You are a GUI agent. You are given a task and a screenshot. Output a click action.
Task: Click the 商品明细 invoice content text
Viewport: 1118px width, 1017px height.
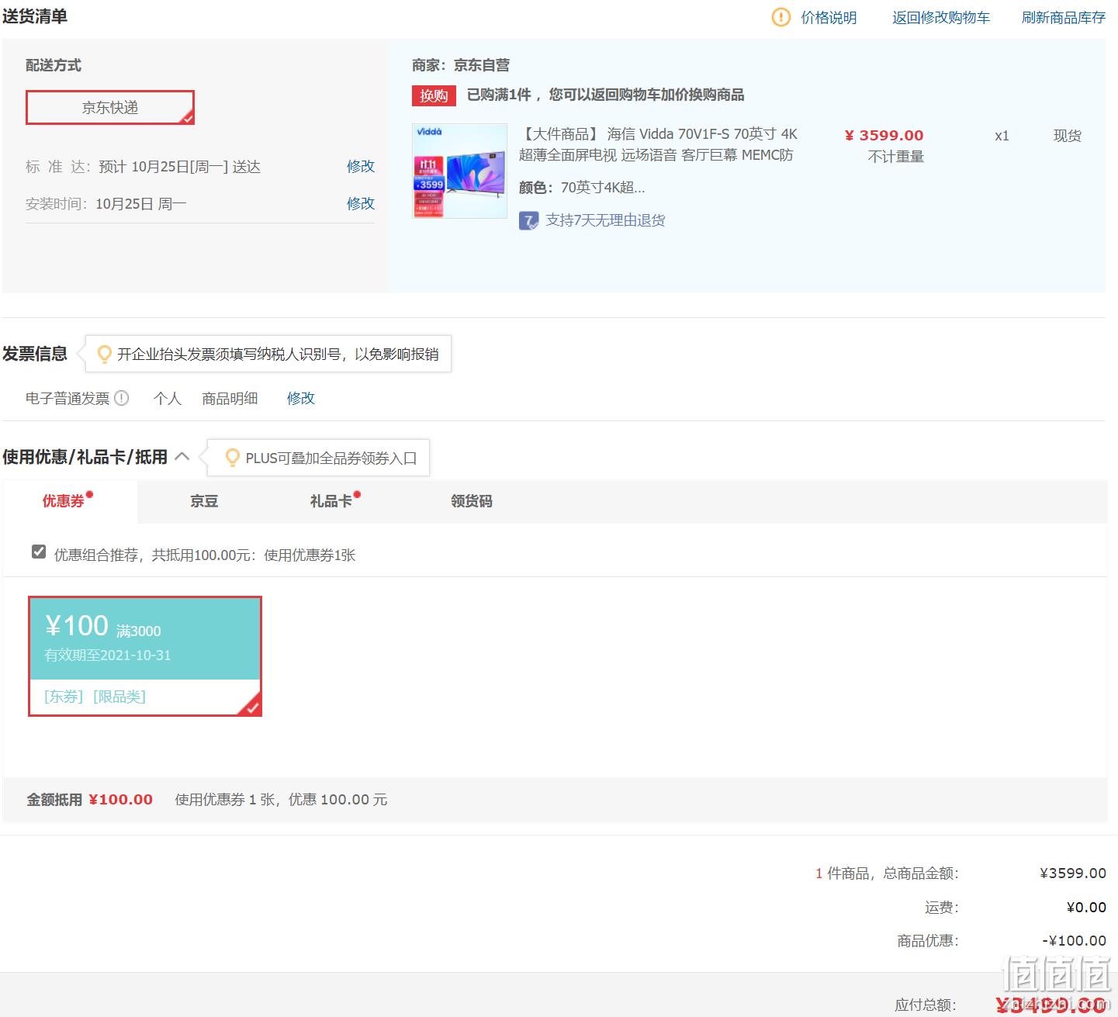click(x=230, y=399)
